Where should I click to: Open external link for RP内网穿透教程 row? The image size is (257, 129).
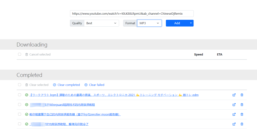point(234,124)
